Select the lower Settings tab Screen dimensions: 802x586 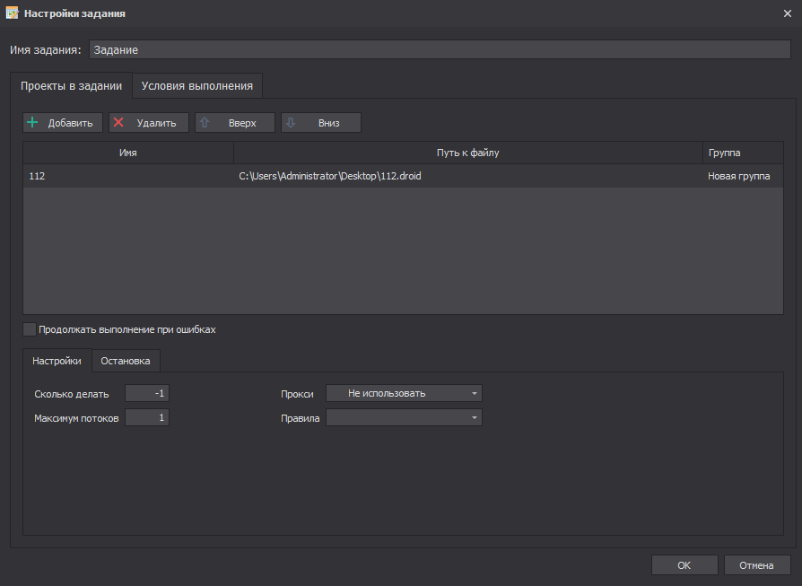[57, 361]
